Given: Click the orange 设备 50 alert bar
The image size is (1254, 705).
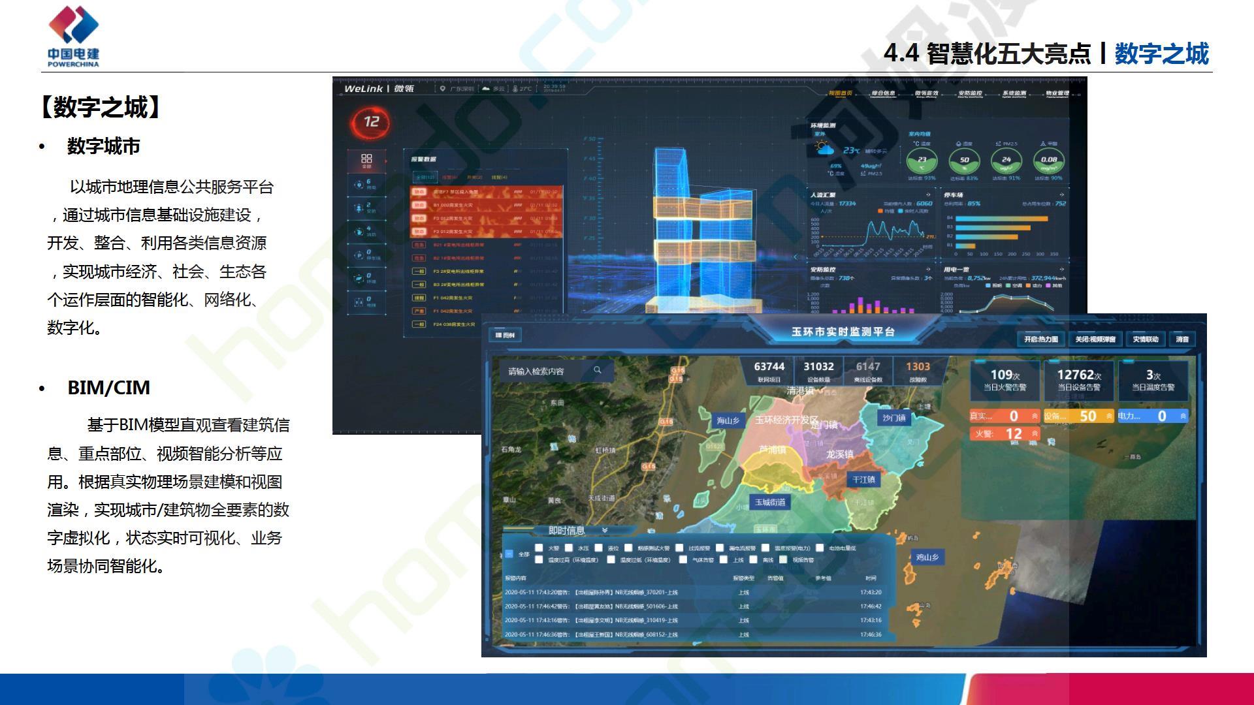Looking at the screenshot, I should pos(1078,416).
